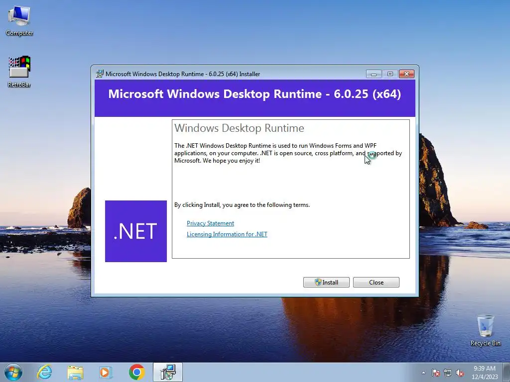
Task: Open Windows Media Player from taskbar
Action: click(x=106, y=372)
